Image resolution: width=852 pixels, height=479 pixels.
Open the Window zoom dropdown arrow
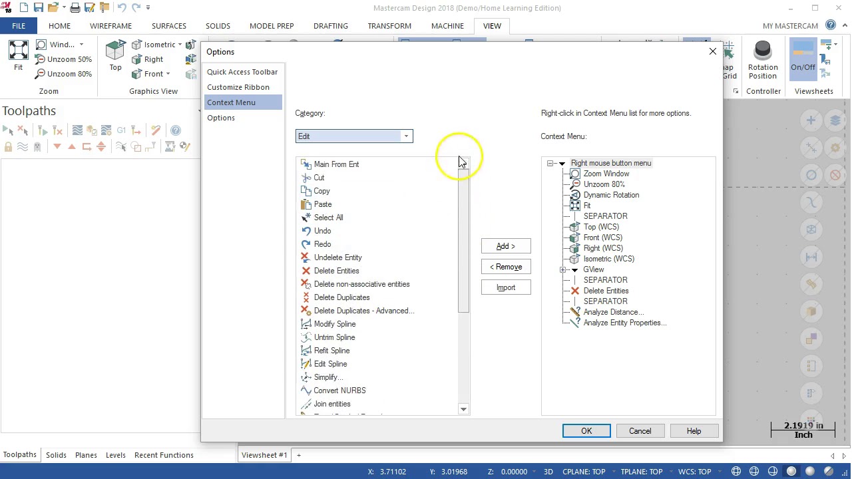pyautogui.click(x=81, y=45)
